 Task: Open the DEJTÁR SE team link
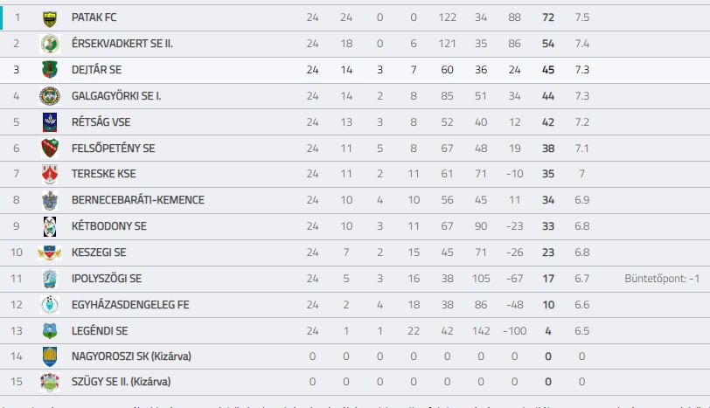(96, 70)
